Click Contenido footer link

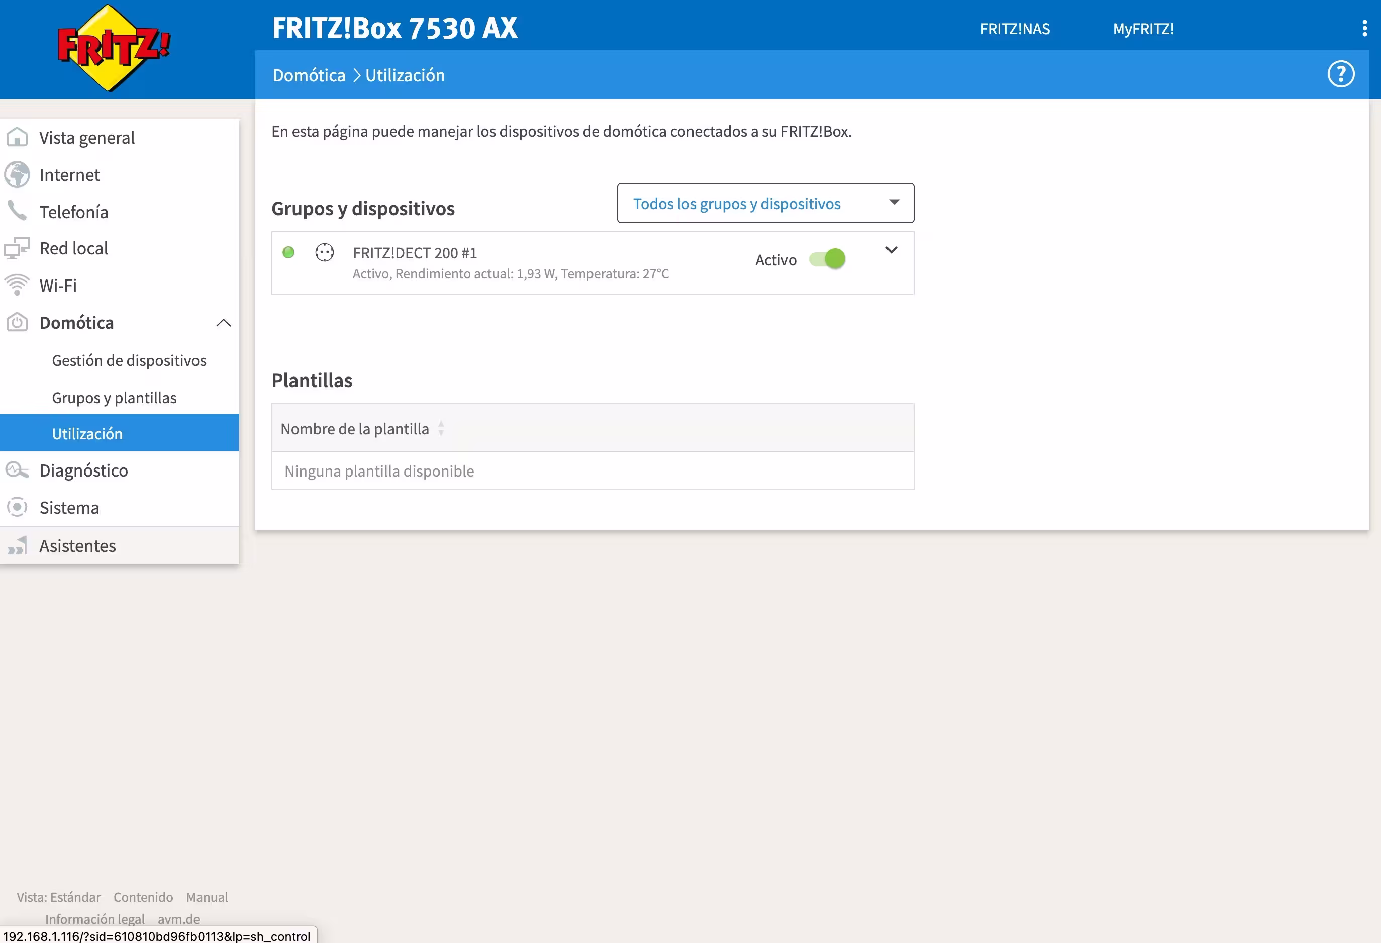click(x=143, y=897)
